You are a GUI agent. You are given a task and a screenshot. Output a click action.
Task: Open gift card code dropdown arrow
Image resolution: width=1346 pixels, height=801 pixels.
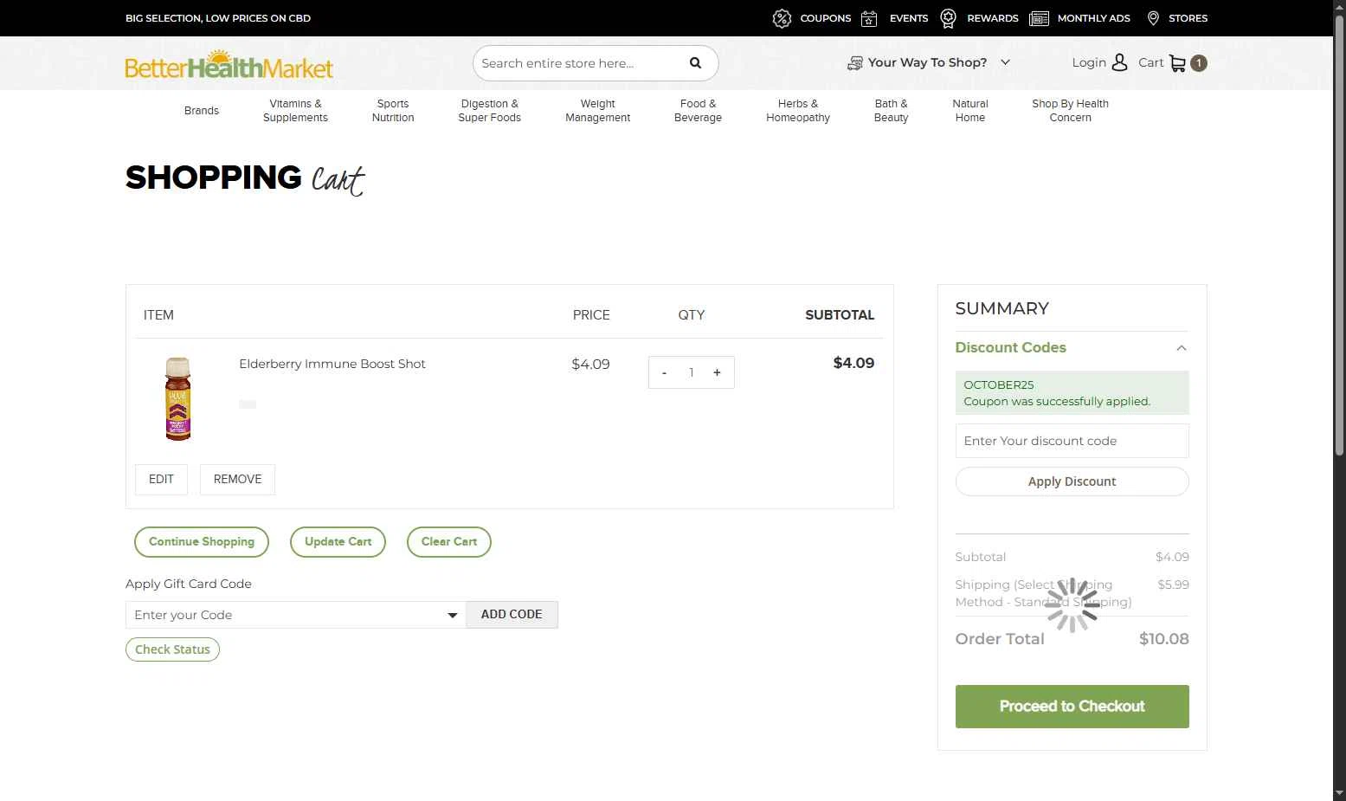(x=452, y=615)
